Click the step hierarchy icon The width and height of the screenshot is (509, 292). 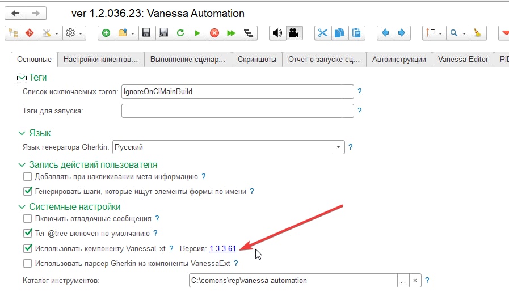[x=249, y=33]
